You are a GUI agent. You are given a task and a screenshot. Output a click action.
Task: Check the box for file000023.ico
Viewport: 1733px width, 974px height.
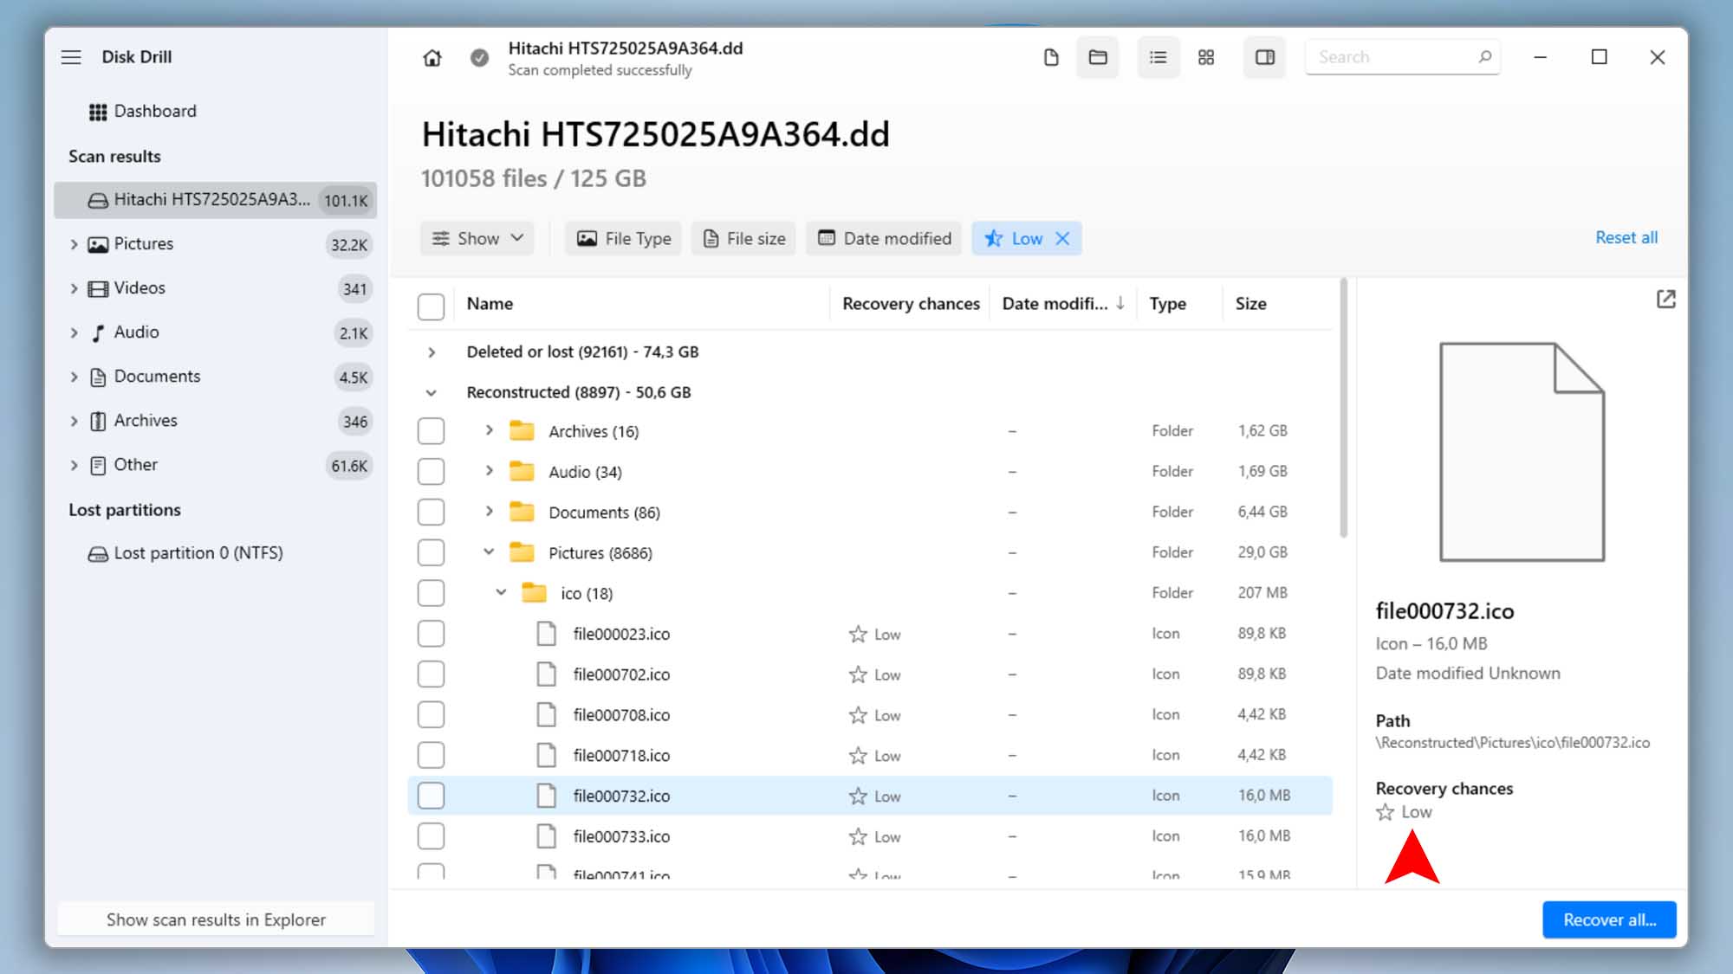[431, 634]
